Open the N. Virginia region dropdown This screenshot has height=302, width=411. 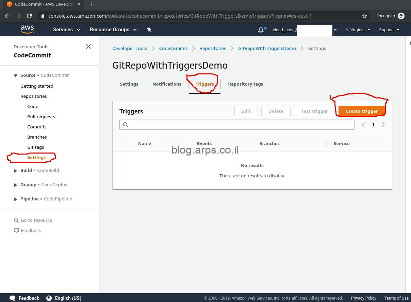tap(358, 30)
